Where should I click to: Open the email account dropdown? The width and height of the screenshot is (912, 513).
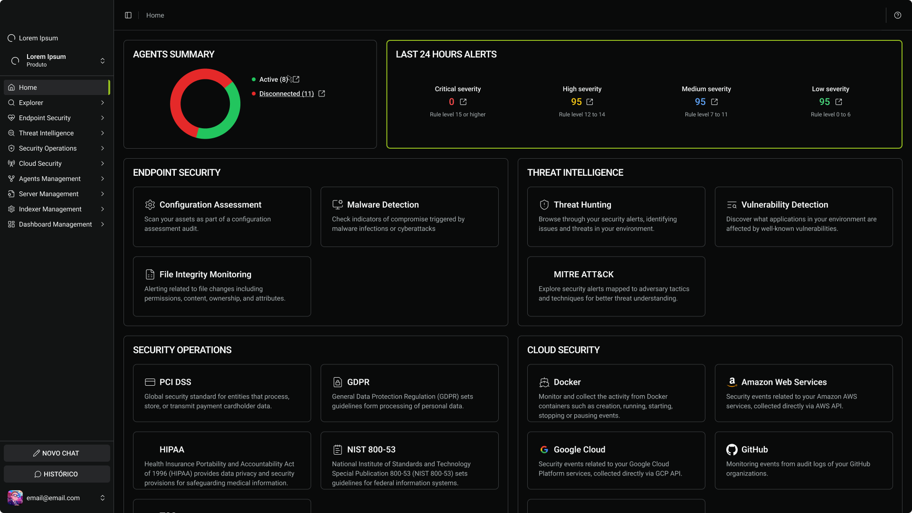point(57,498)
